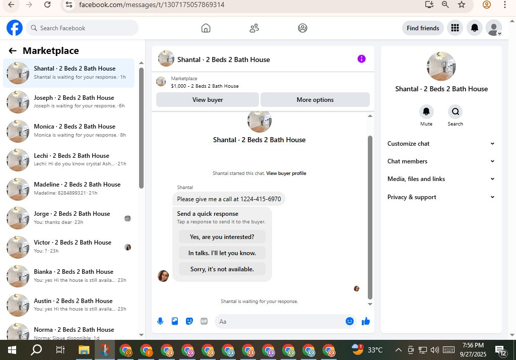Viewport: 516px width, 360px height.
Task: Send quick reply 'Sorry, it's not available.'
Action: click(x=222, y=269)
